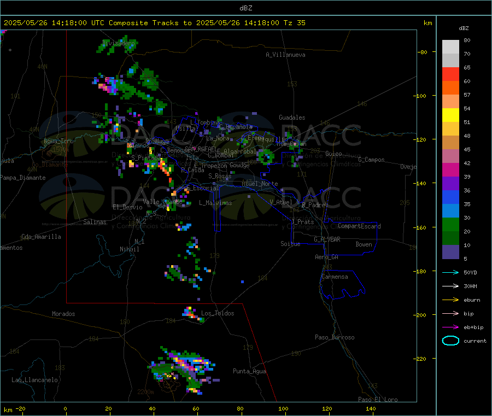This screenshot has height=416, width=492.
Task: Click the Punta_Agua location label
Action: [249, 371]
